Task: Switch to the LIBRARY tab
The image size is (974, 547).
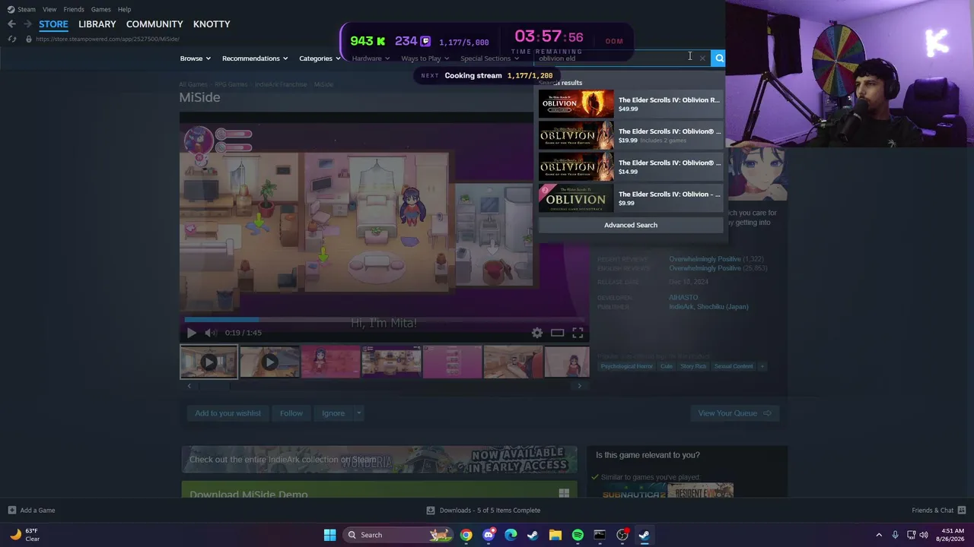Action: (97, 24)
